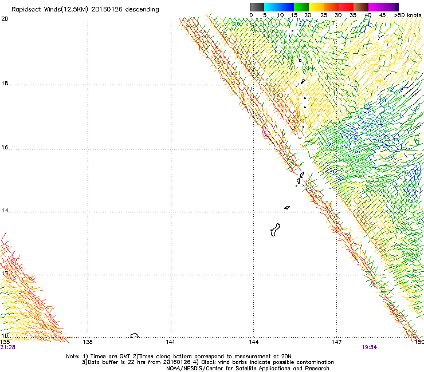Image resolution: width=424 pixels, height=372 pixels.
Task: Click the '135' longitude axis label
Action: 5,342
